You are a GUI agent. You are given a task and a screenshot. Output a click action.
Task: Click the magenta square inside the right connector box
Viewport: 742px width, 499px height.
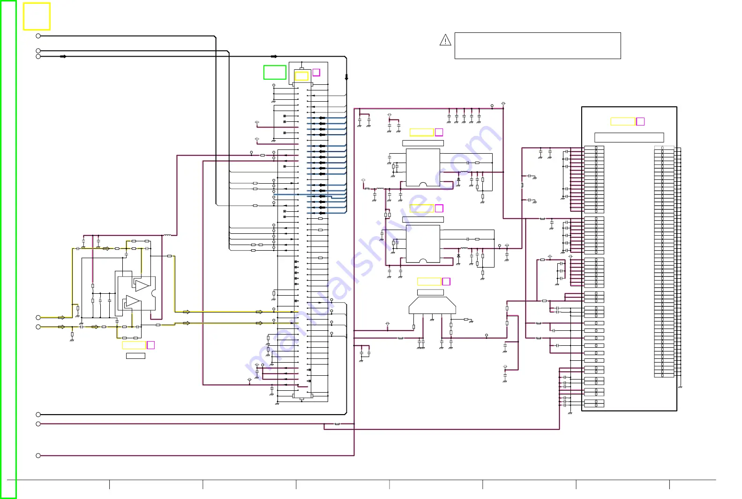click(640, 121)
